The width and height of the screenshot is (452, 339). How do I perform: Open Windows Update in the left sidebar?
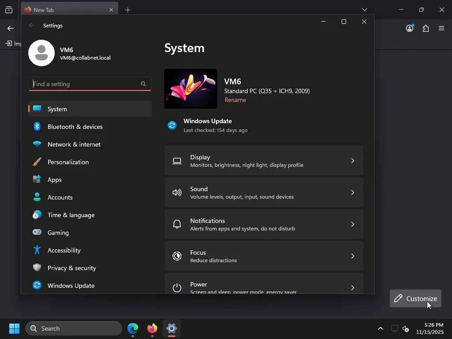(x=90, y=286)
